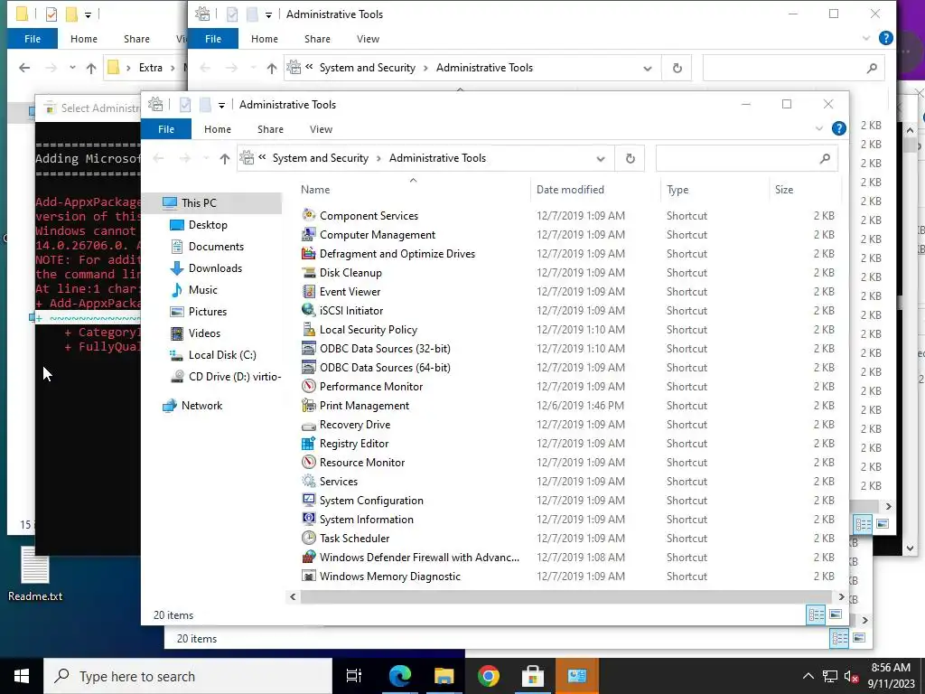This screenshot has height=694, width=925.
Task: Select the Print Management icon
Action: (309, 405)
